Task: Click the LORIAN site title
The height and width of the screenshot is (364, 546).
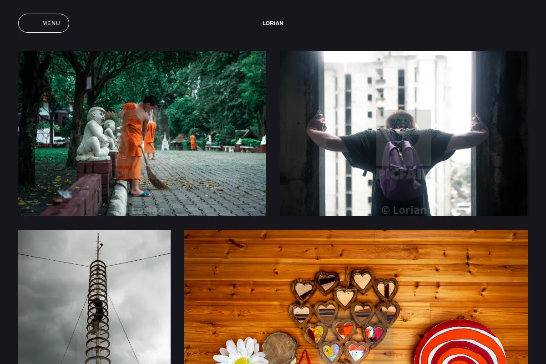Action: tap(273, 23)
